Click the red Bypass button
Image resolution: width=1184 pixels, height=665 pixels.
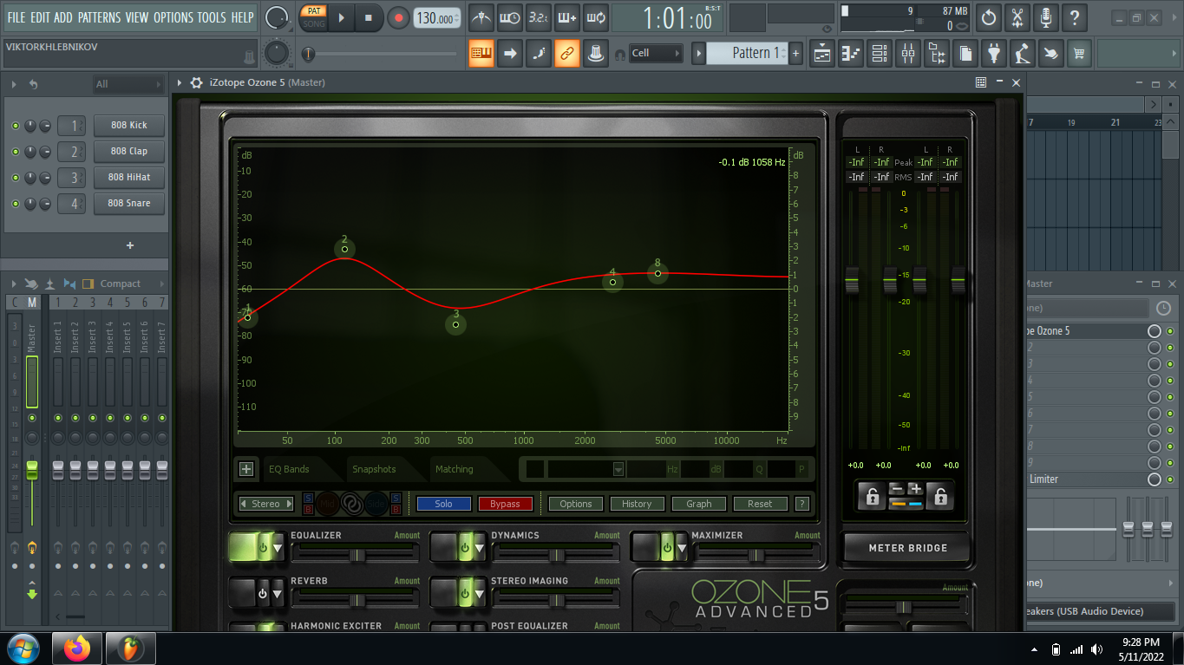coord(505,504)
